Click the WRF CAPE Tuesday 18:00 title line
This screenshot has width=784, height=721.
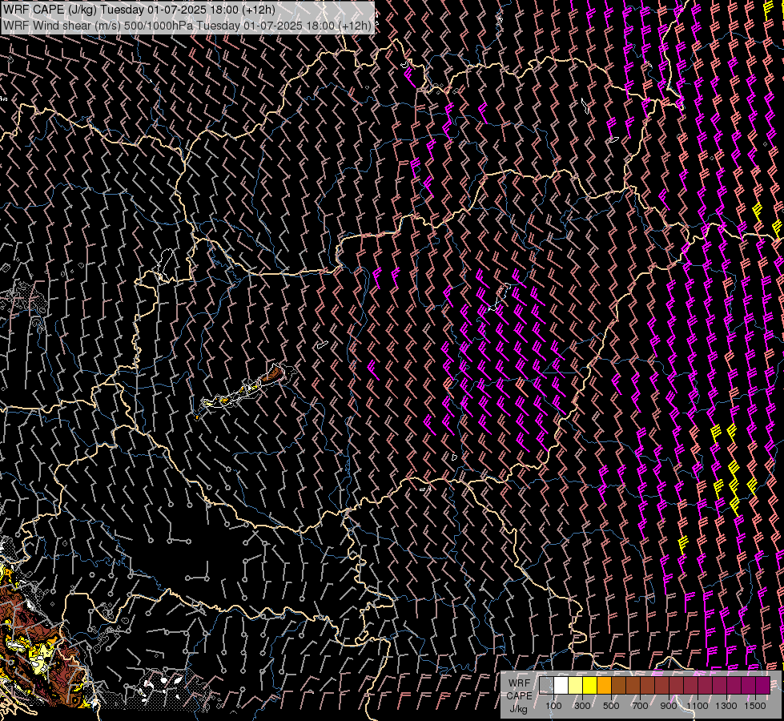(139, 10)
